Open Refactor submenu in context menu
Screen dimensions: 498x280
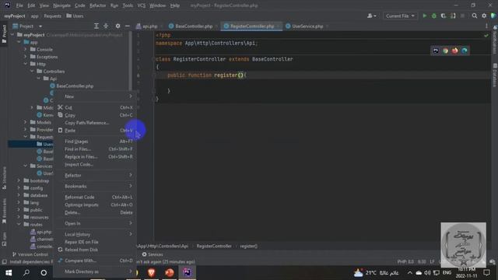tap(95, 175)
